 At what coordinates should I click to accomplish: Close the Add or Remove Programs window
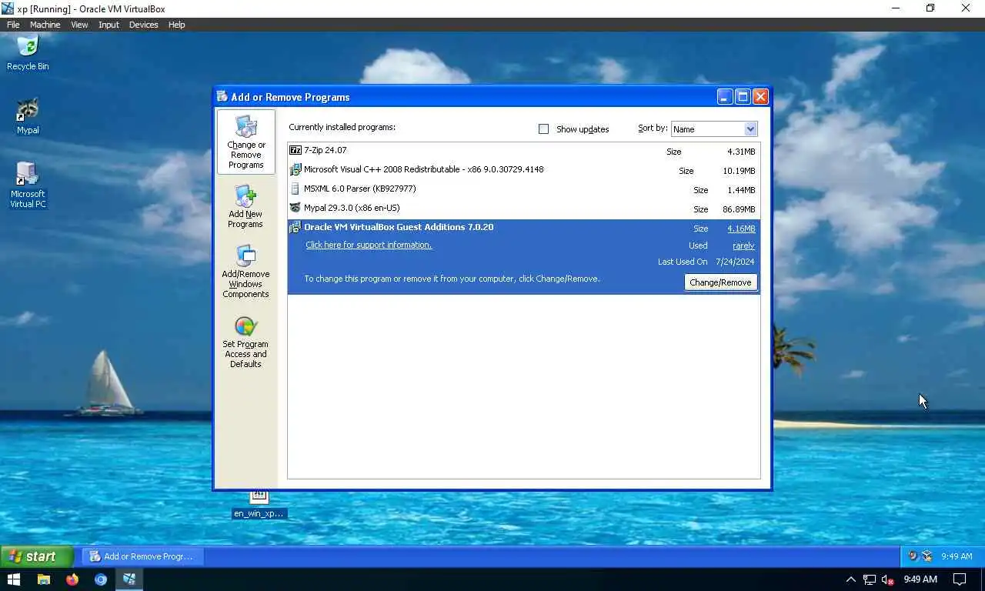point(760,96)
